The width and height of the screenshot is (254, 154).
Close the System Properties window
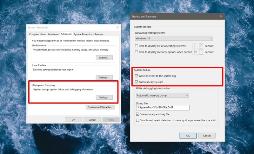click(x=117, y=28)
